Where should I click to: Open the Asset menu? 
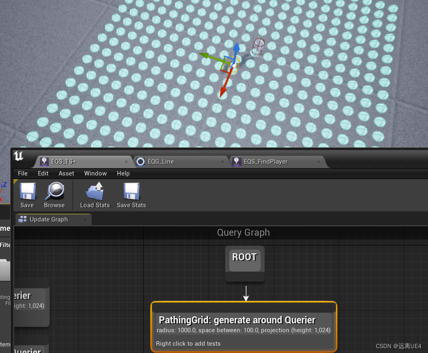pyautogui.click(x=66, y=173)
